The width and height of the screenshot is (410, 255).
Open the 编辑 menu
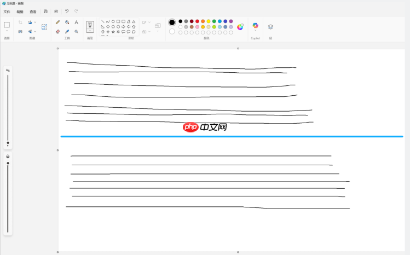(20, 11)
